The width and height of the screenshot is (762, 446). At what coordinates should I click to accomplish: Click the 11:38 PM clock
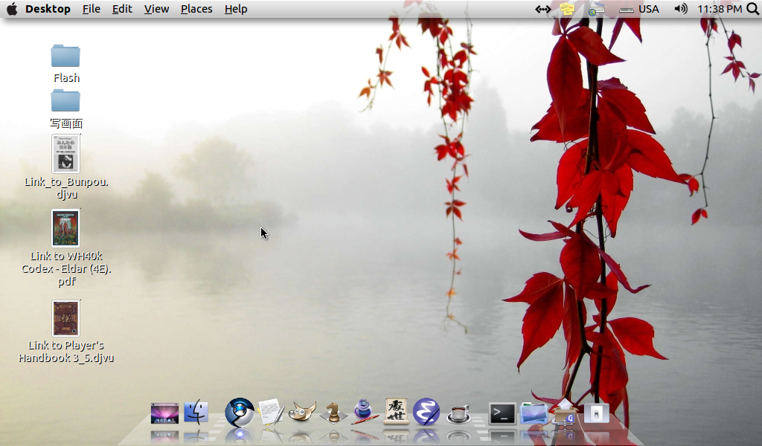[x=719, y=9]
